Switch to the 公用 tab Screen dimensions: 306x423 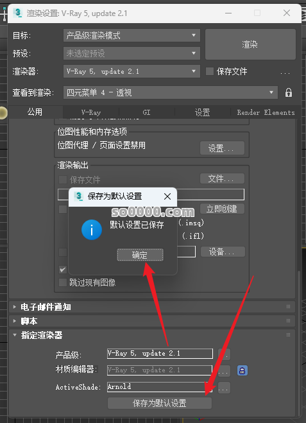35,112
